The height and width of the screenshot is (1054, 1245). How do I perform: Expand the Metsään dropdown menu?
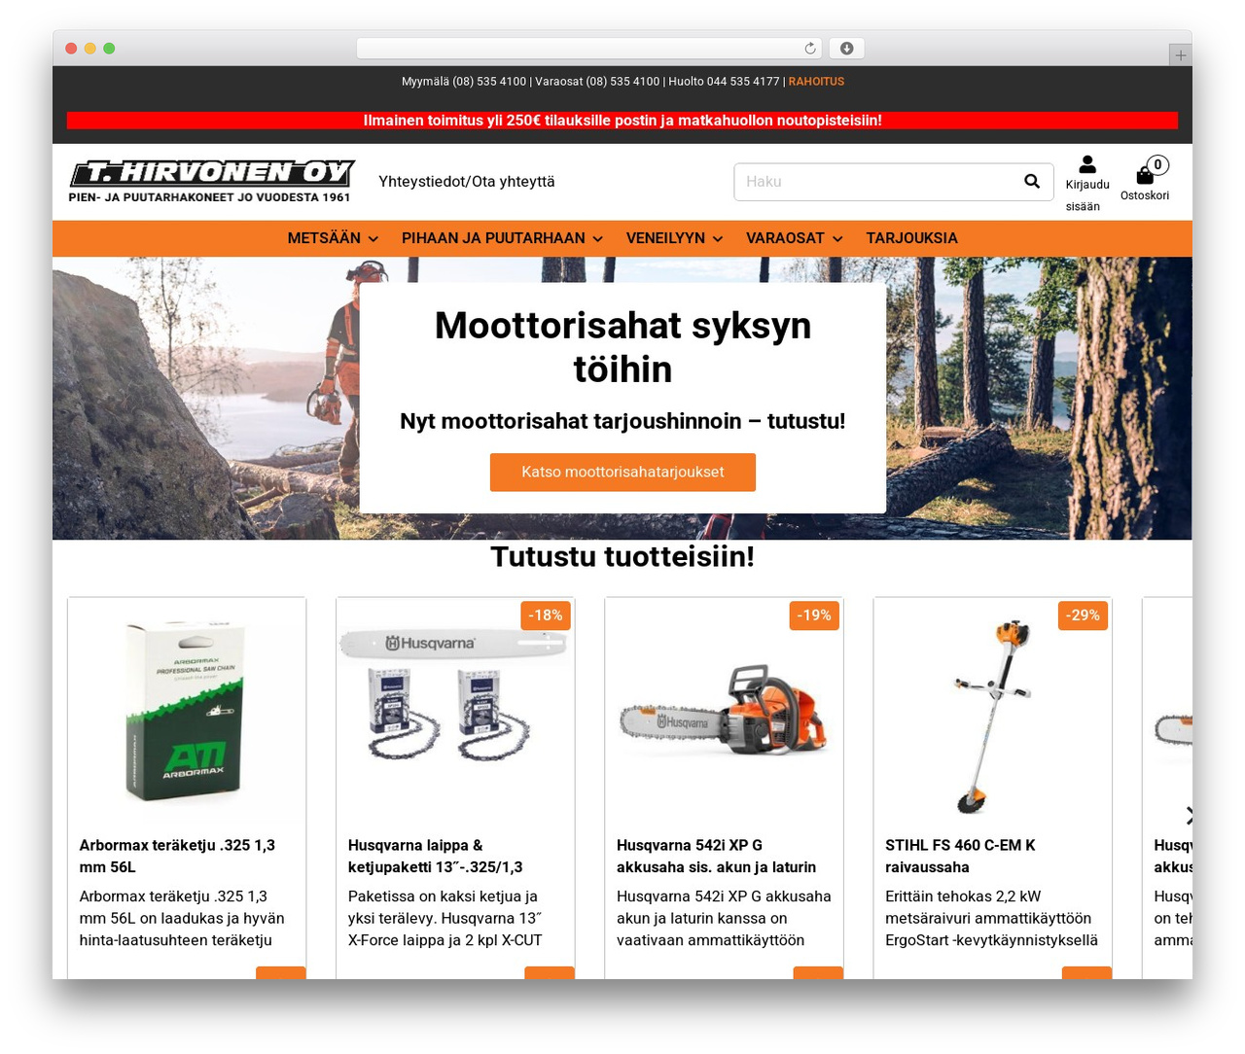coord(333,238)
